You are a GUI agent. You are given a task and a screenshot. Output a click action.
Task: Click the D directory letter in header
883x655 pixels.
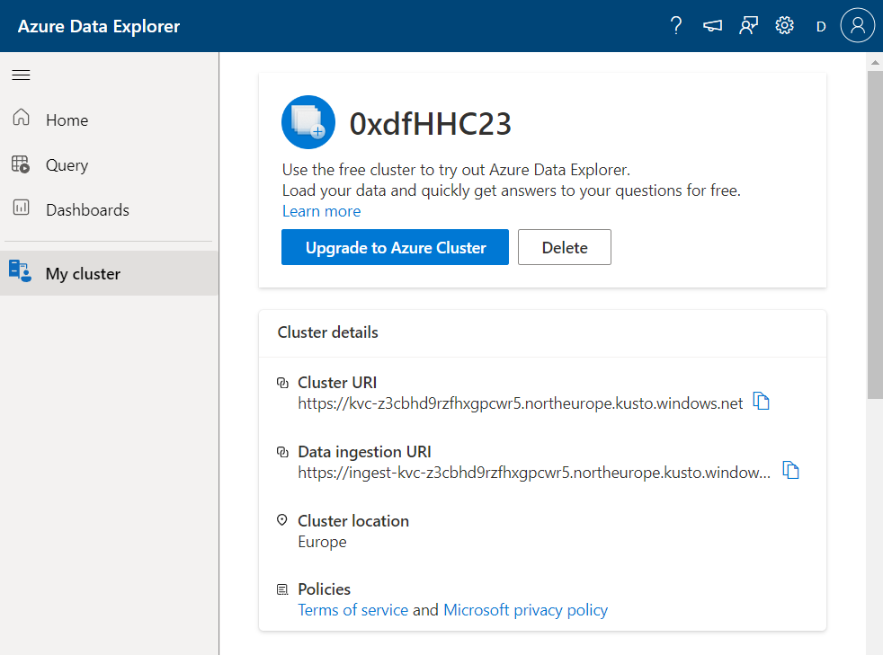tap(820, 27)
